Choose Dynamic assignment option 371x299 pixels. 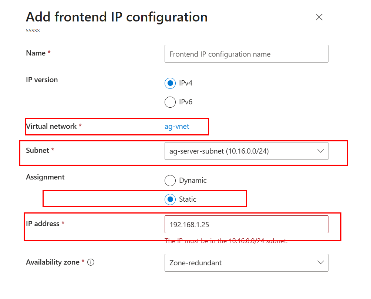point(170,181)
